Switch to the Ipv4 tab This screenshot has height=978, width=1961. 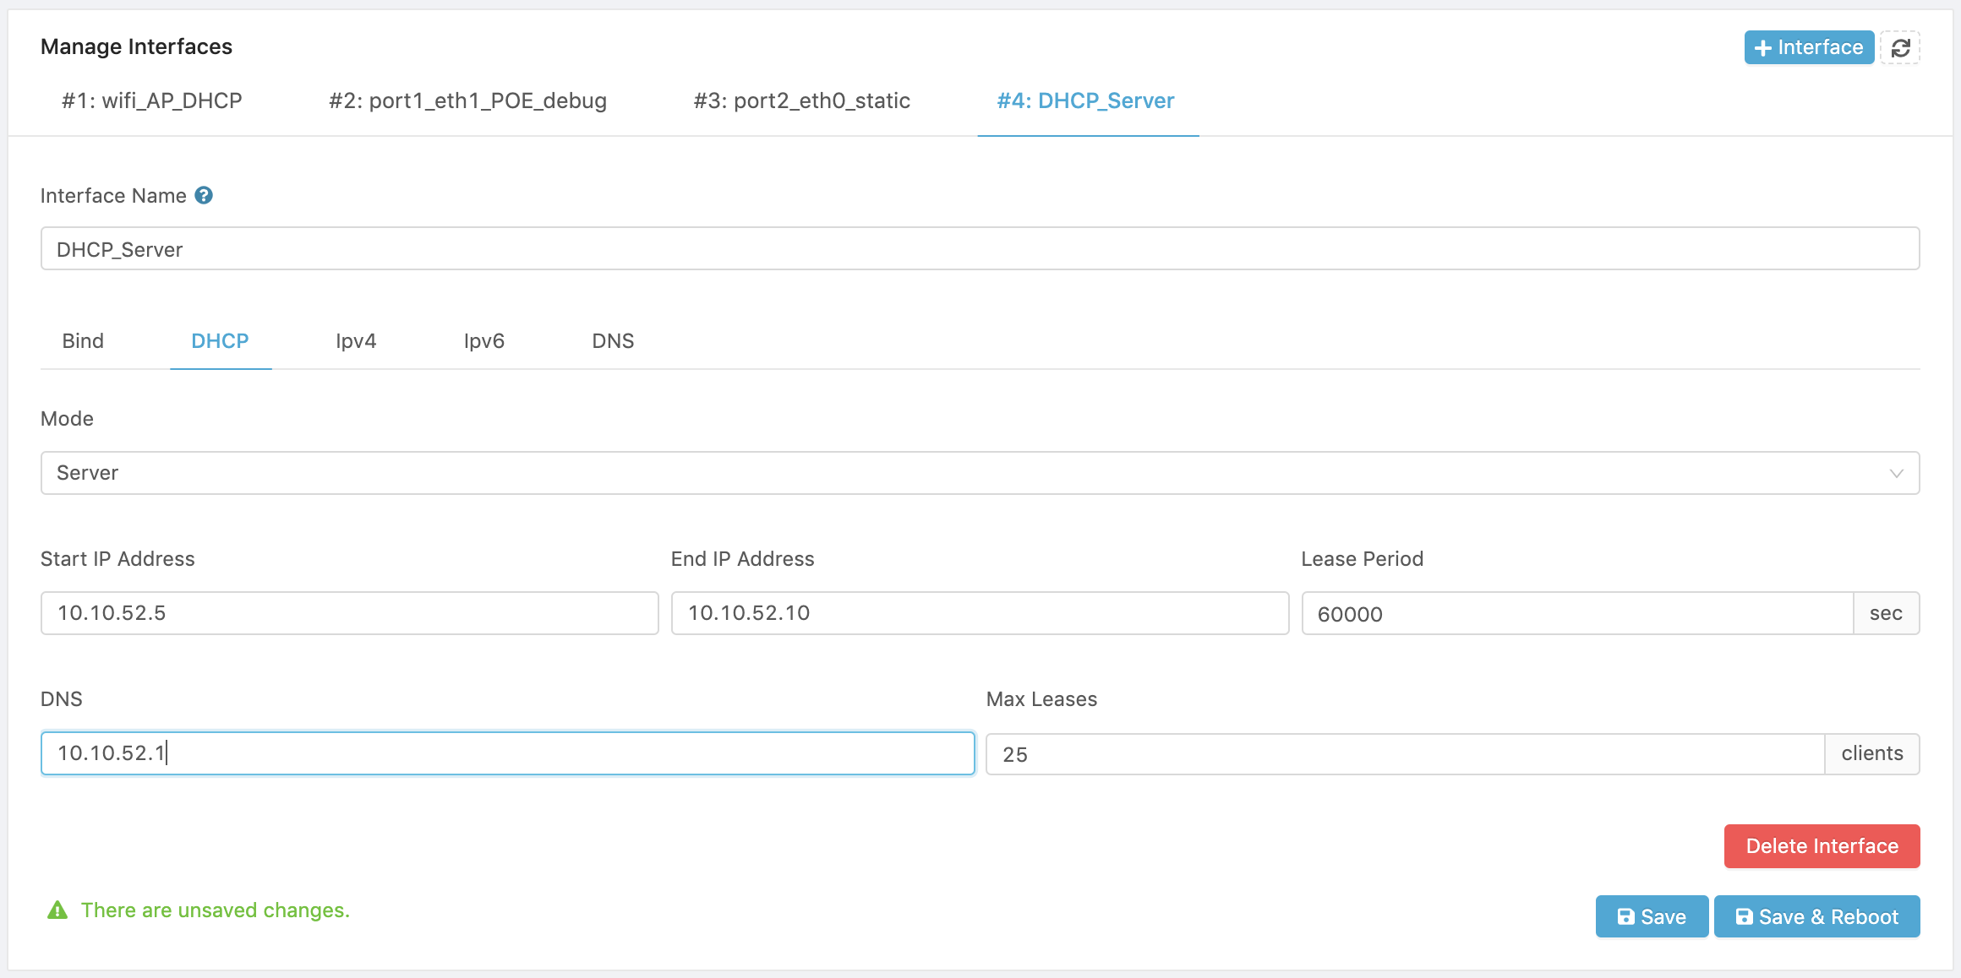pos(355,340)
